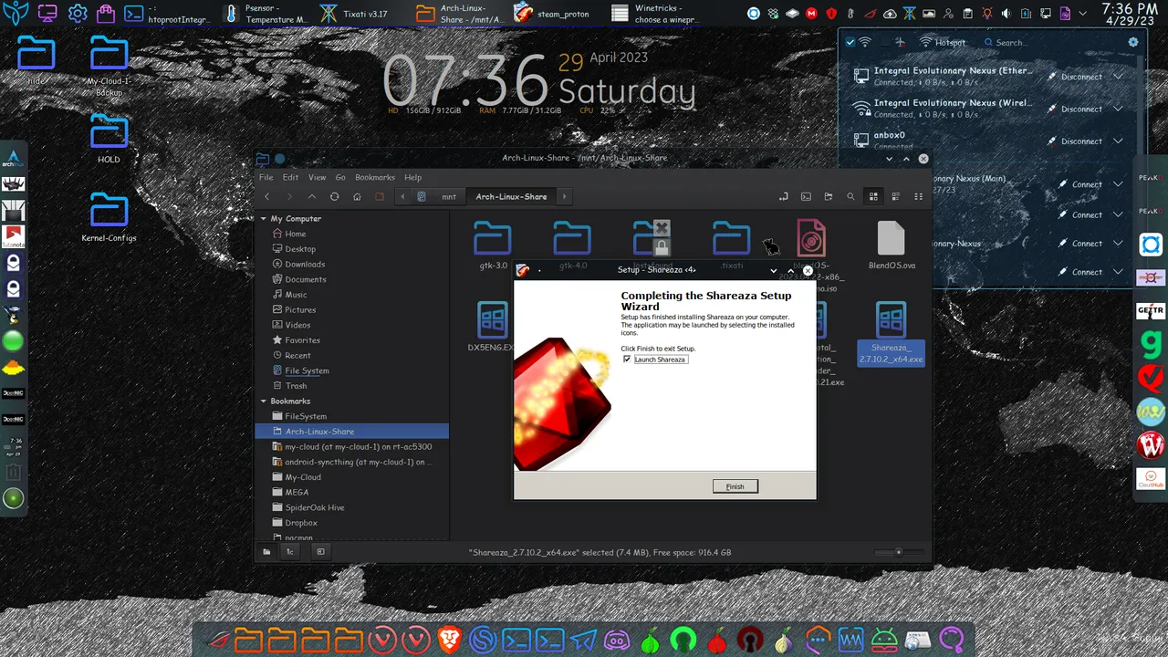Launch Brave browser from dock
This screenshot has width=1168, height=657.
tap(449, 641)
